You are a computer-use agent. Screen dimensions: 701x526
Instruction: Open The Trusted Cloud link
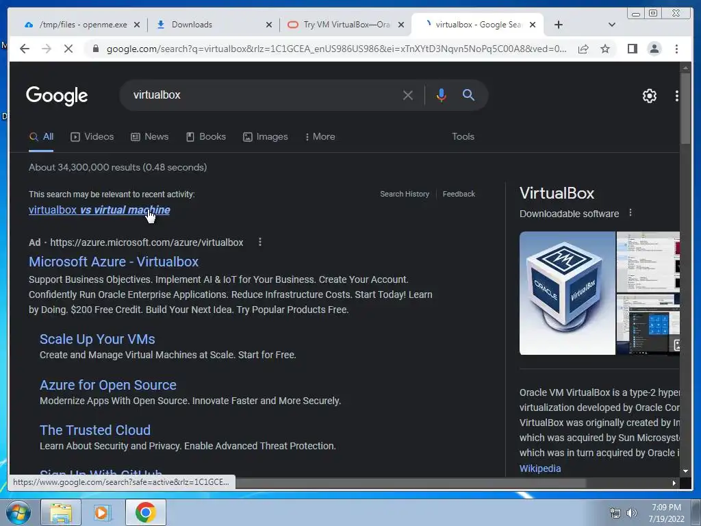(x=94, y=430)
